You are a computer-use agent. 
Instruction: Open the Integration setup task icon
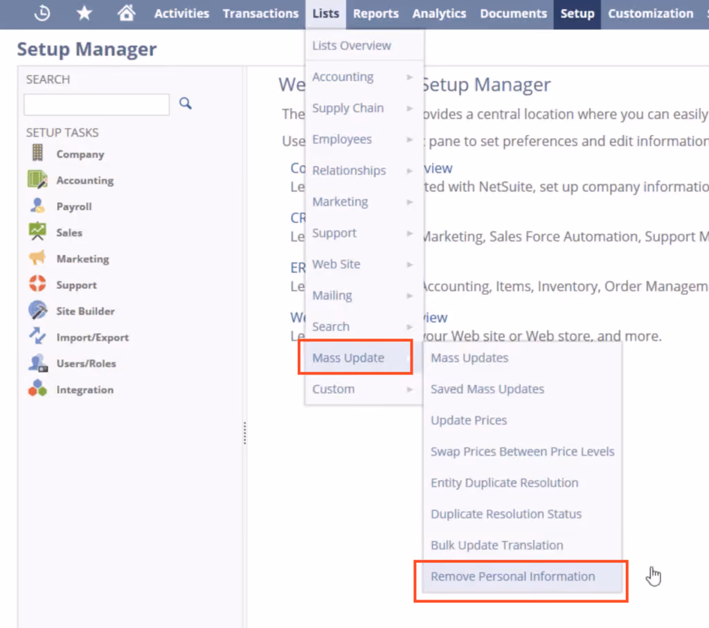click(x=37, y=389)
